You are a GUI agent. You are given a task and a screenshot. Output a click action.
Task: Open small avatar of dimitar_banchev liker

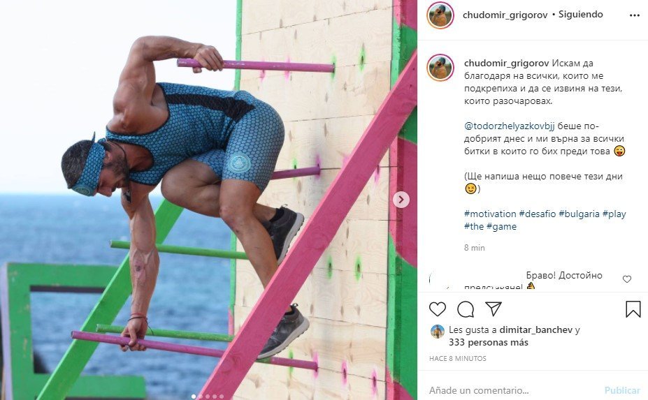click(437, 331)
